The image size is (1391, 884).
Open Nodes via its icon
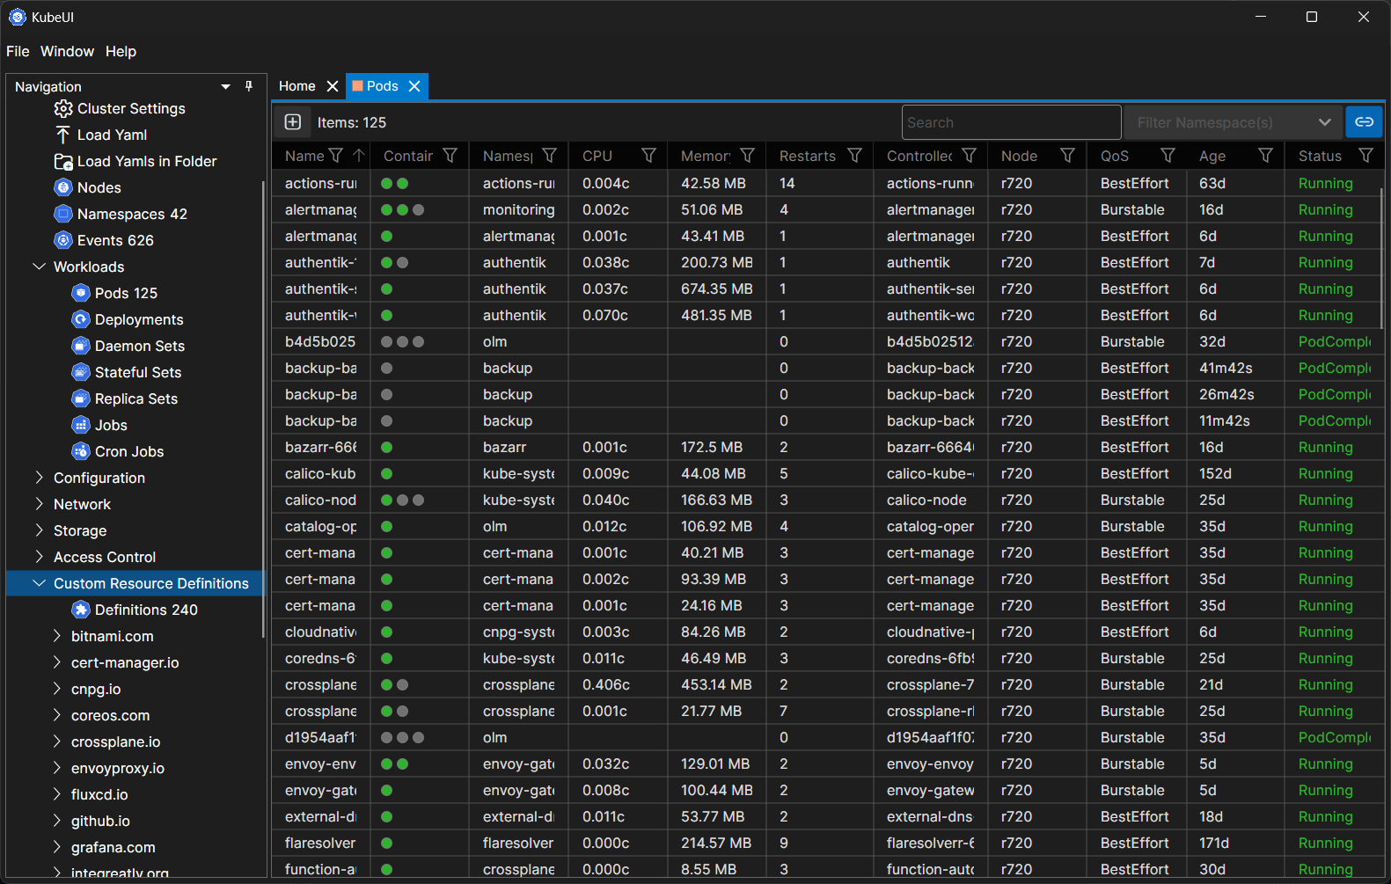coord(63,187)
